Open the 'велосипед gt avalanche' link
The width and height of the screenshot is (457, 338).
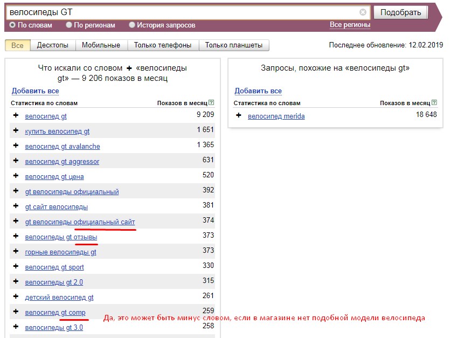pyautogui.click(x=63, y=147)
